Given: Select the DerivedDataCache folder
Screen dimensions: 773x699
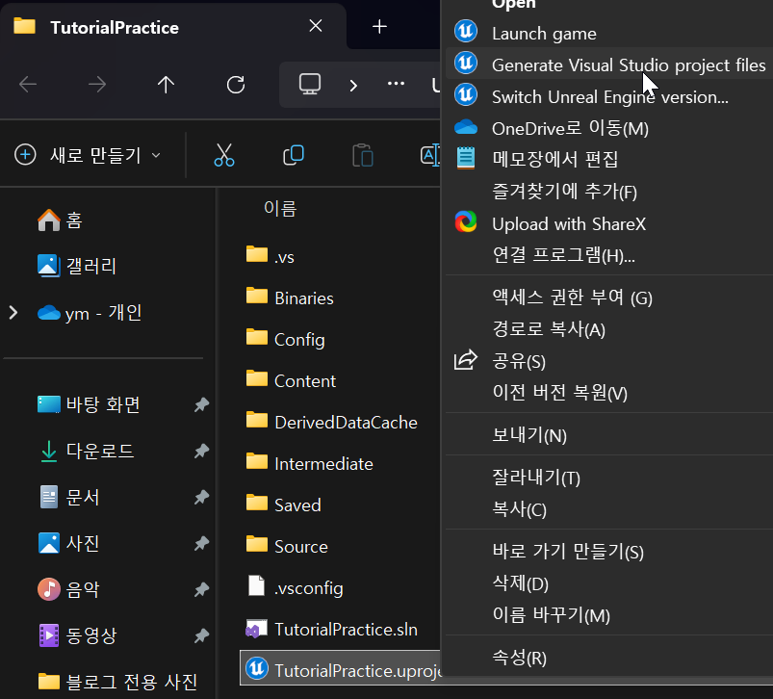Looking at the screenshot, I should 332,422.
